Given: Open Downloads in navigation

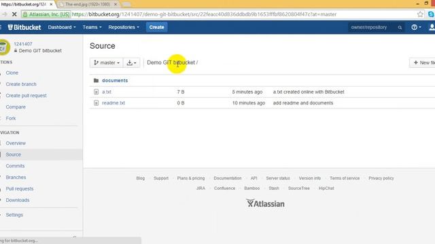Looking at the screenshot, I should pyautogui.click(x=18, y=200).
